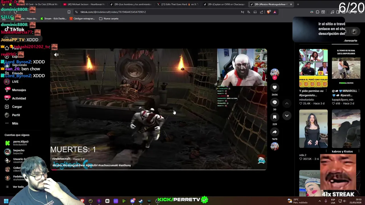Open the MINAROLL river video thumbnail
Image resolution: width=365 pixels, height=205 pixels.
(x=346, y=68)
